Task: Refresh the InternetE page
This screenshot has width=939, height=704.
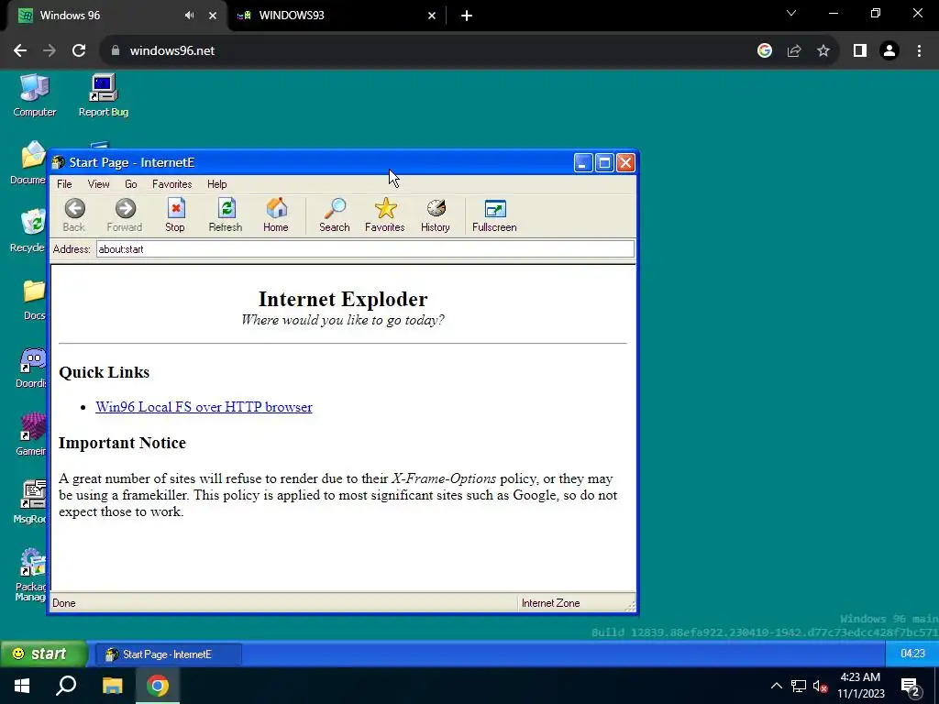Action: [x=226, y=214]
